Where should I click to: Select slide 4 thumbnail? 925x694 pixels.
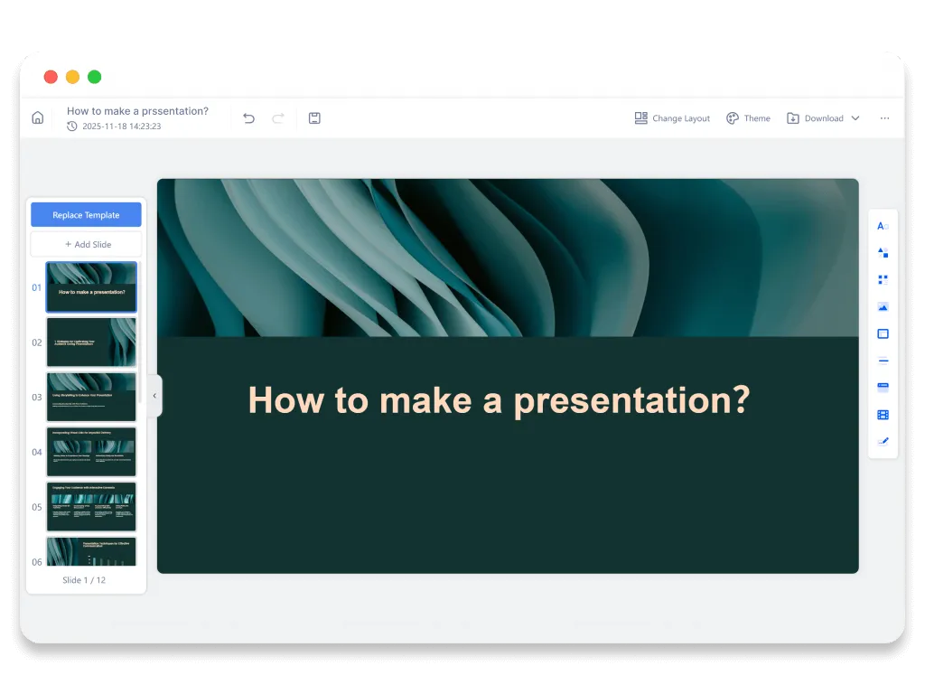(x=91, y=452)
